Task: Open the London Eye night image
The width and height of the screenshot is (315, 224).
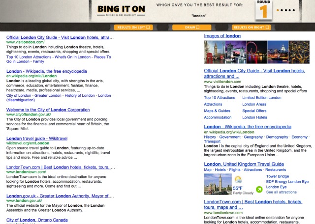Action: [x=257, y=52]
